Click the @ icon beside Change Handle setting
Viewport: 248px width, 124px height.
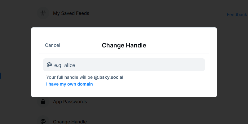pyautogui.click(x=43, y=122)
